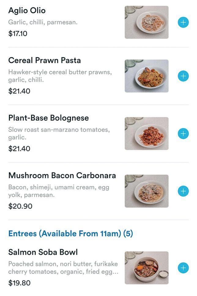The image size is (197, 296).
Task: Click the add icon for Salmon Soba Bowl
Action: (184, 268)
